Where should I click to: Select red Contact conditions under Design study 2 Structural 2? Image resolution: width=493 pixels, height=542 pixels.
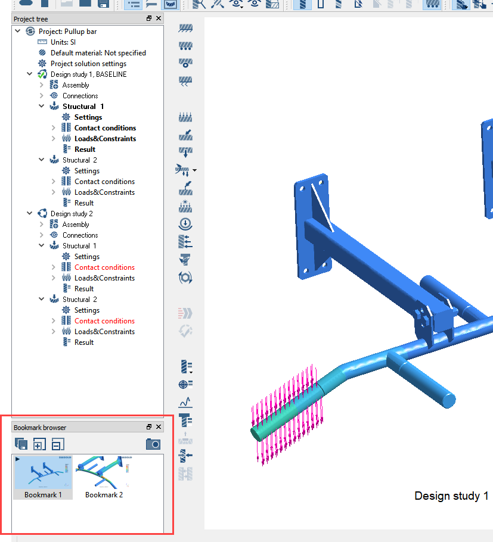(x=104, y=320)
